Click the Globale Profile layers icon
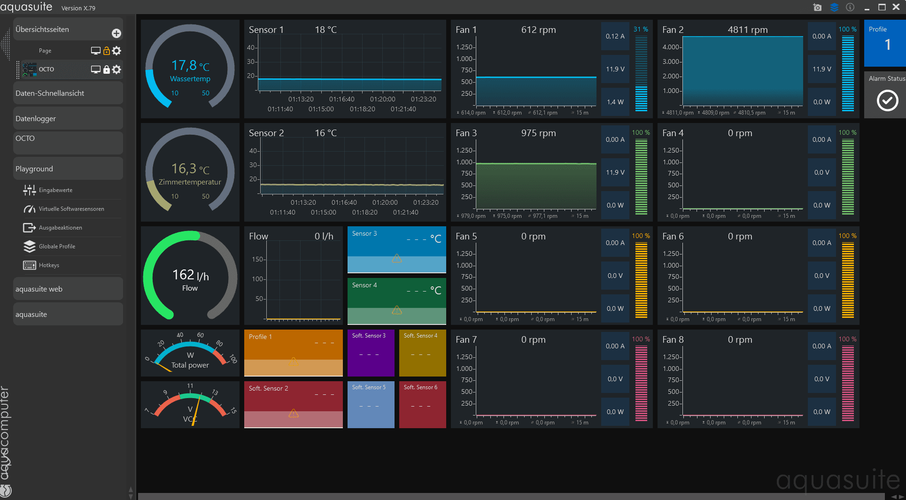Viewport: 906px width, 500px height. pyautogui.click(x=30, y=246)
